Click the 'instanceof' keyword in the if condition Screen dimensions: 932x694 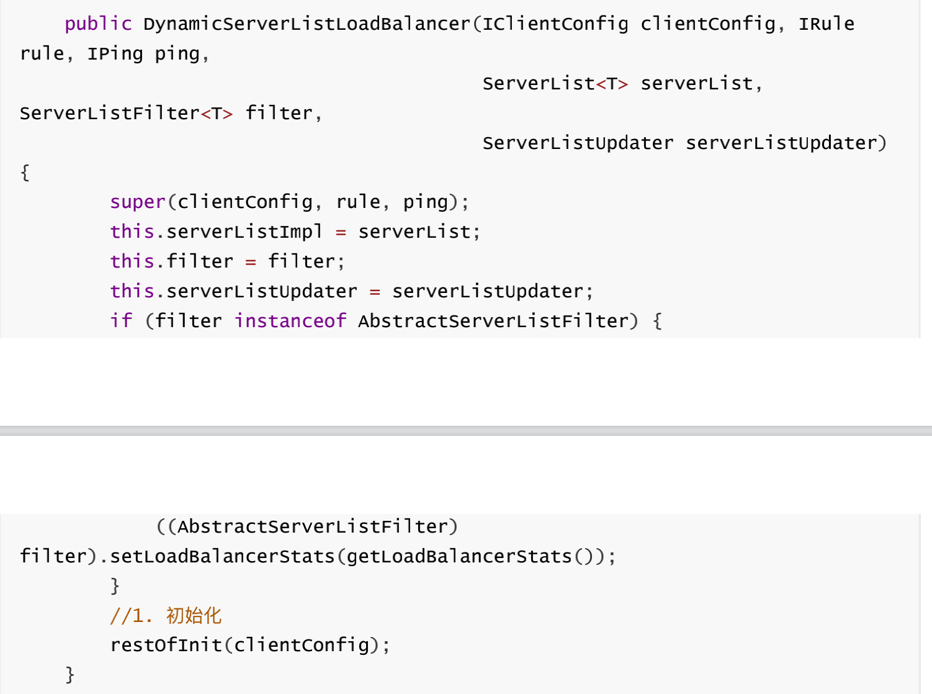point(290,321)
